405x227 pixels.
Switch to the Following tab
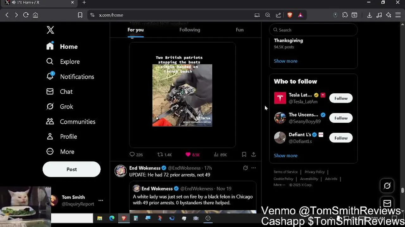(x=190, y=30)
